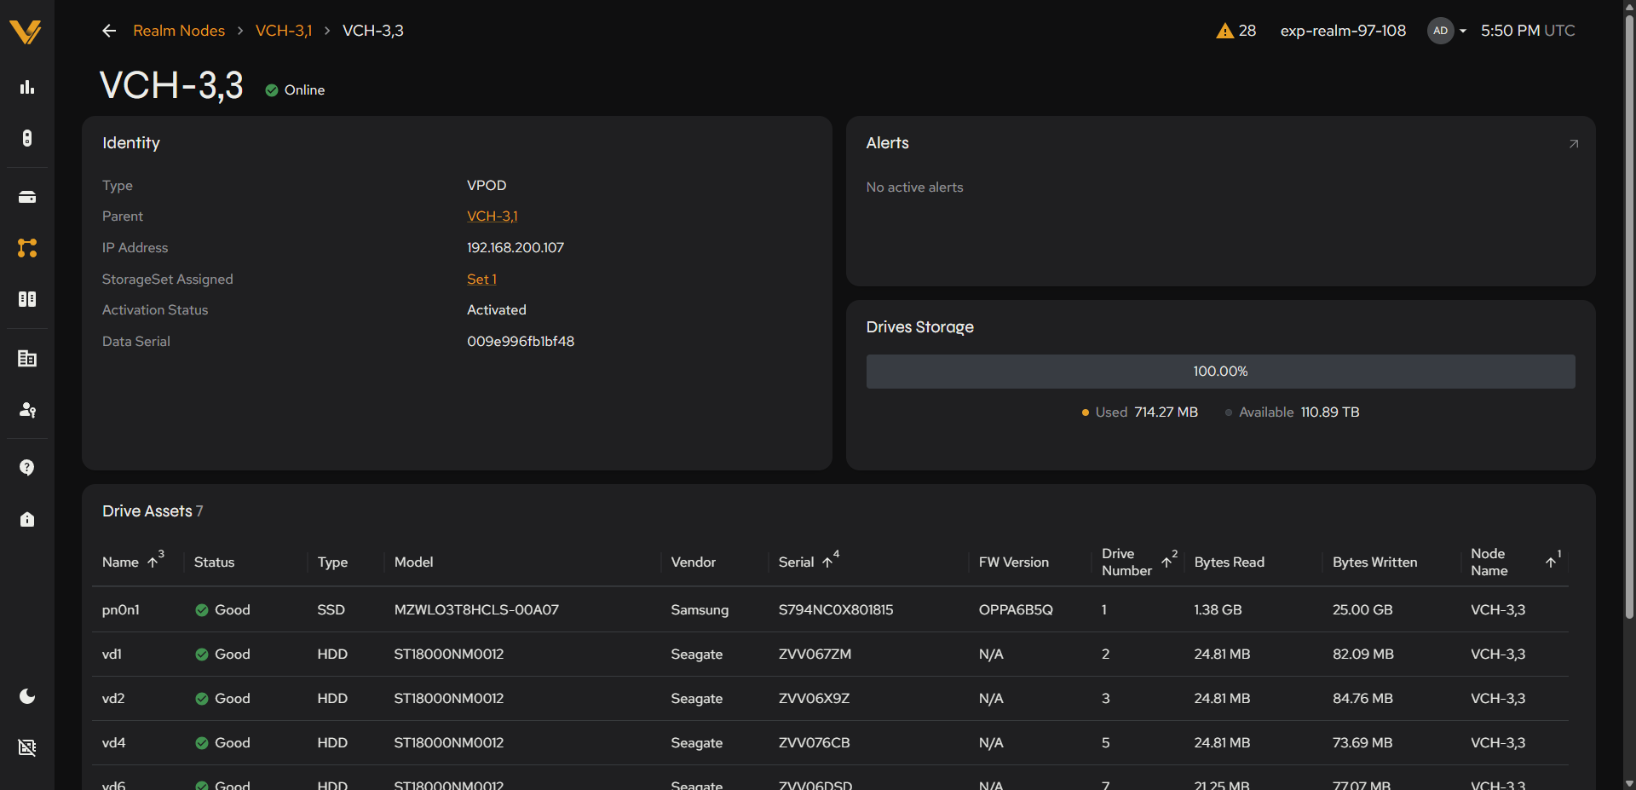Expand the user menu dropdown arrow

[1463, 31]
